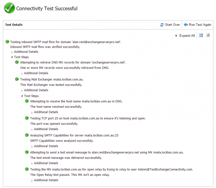
Task: Click the Test Details panel header
Action: coord(14,25)
